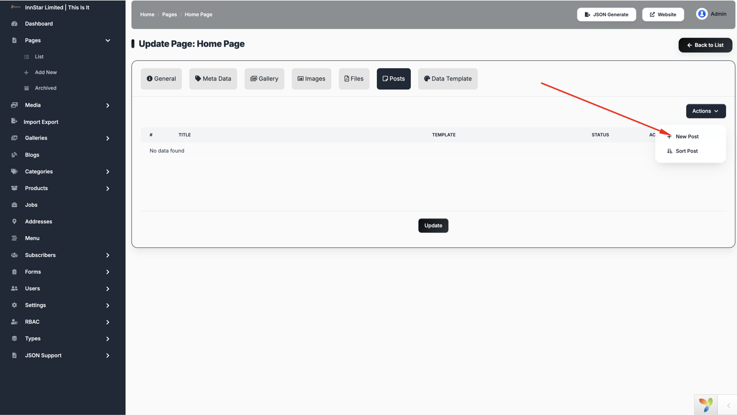Choose New Post from Actions menu
Viewport: 737px width, 415px height.
pos(687,137)
